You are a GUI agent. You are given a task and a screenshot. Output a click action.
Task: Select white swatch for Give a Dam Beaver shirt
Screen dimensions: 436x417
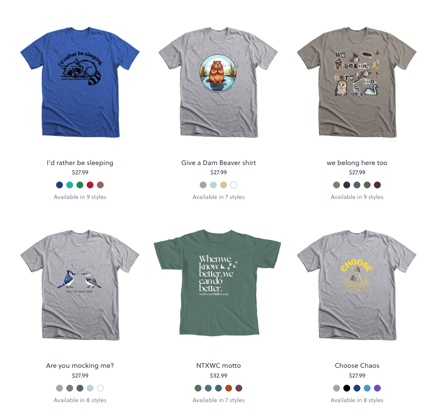(234, 185)
